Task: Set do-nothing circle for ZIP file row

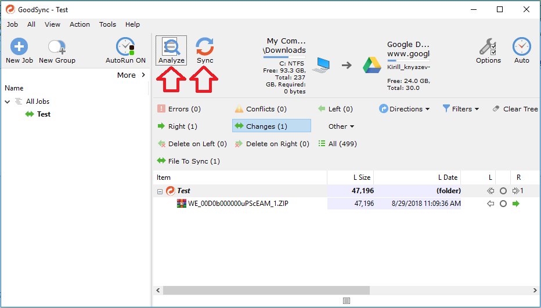Action: pyautogui.click(x=503, y=204)
